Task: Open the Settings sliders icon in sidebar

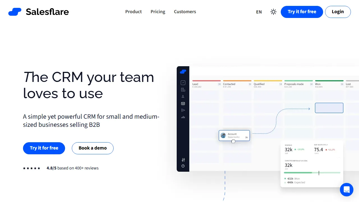Action: pyautogui.click(x=183, y=160)
